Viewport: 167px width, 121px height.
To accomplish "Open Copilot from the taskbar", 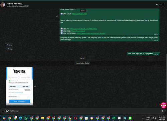I will pos(4,118).
